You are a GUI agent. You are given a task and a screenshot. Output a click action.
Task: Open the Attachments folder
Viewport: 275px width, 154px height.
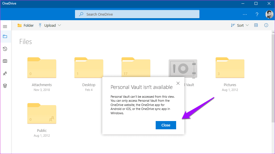pyautogui.click(x=42, y=68)
